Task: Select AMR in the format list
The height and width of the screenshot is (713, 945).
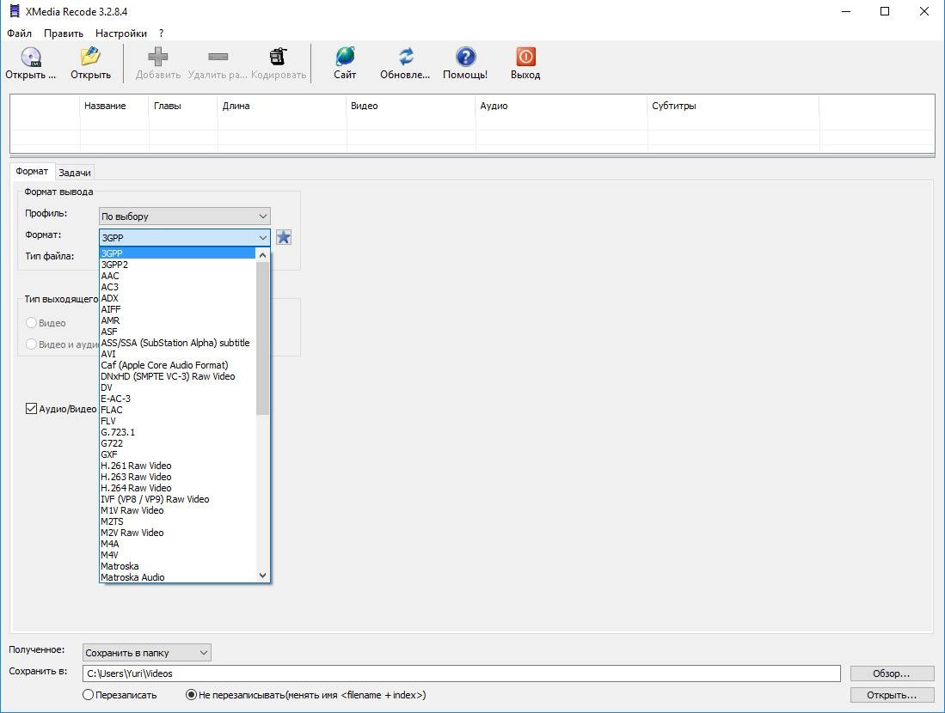Action: pyautogui.click(x=178, y=320)
